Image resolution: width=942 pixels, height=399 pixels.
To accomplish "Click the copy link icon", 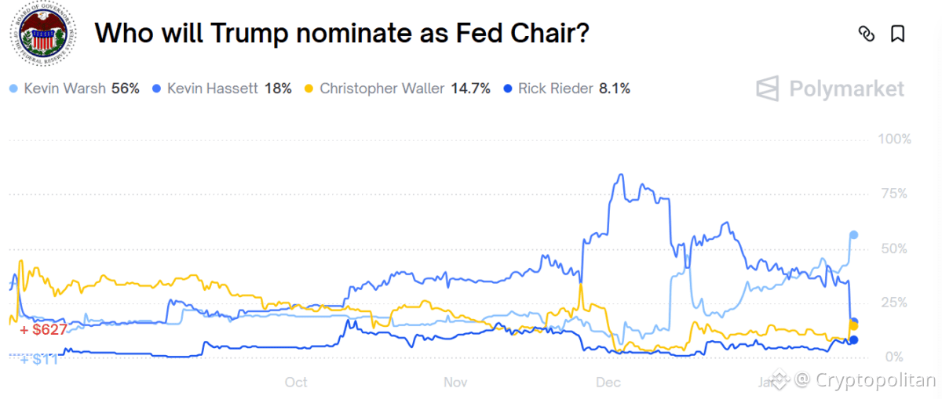I will coord(867,34).
